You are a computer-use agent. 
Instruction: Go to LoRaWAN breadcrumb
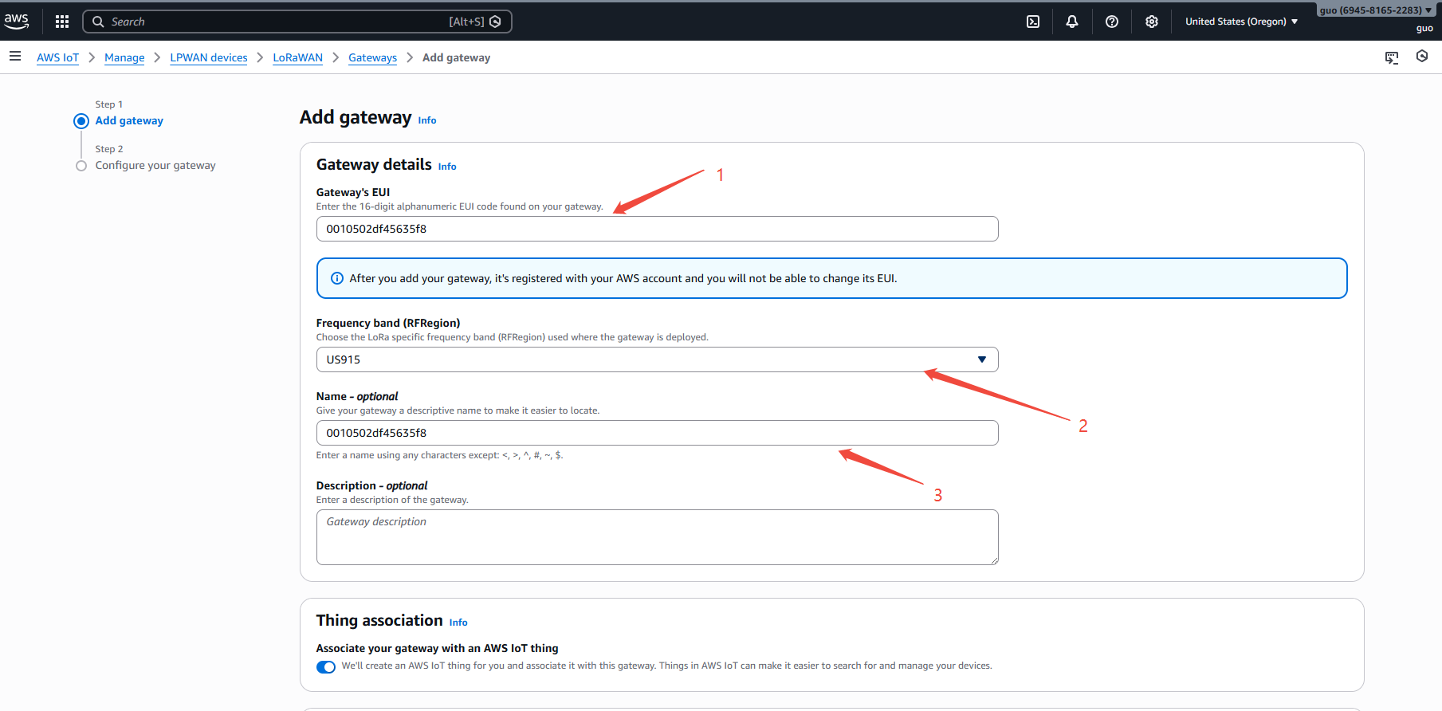(x=297, y=57)
